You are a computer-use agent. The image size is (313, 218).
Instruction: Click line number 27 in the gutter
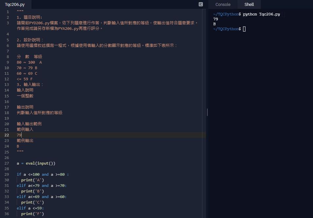[x=7, y=163]
